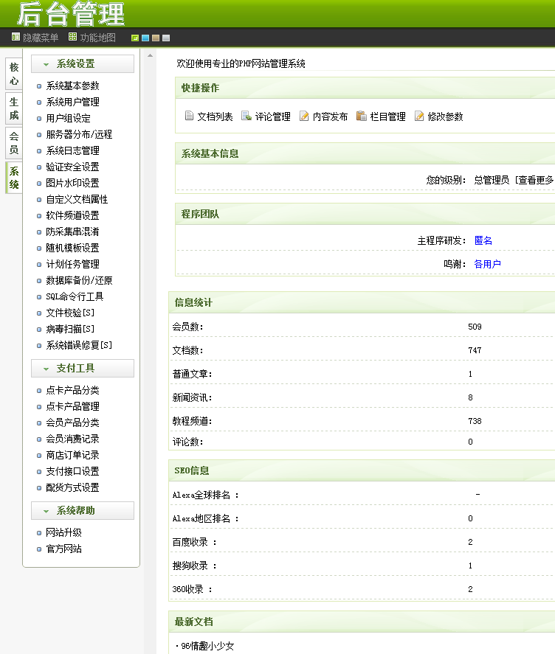Click the 隐藏菜单 hide-menu icon
Screen dimensions: 555x654
(x=15, y=37)
